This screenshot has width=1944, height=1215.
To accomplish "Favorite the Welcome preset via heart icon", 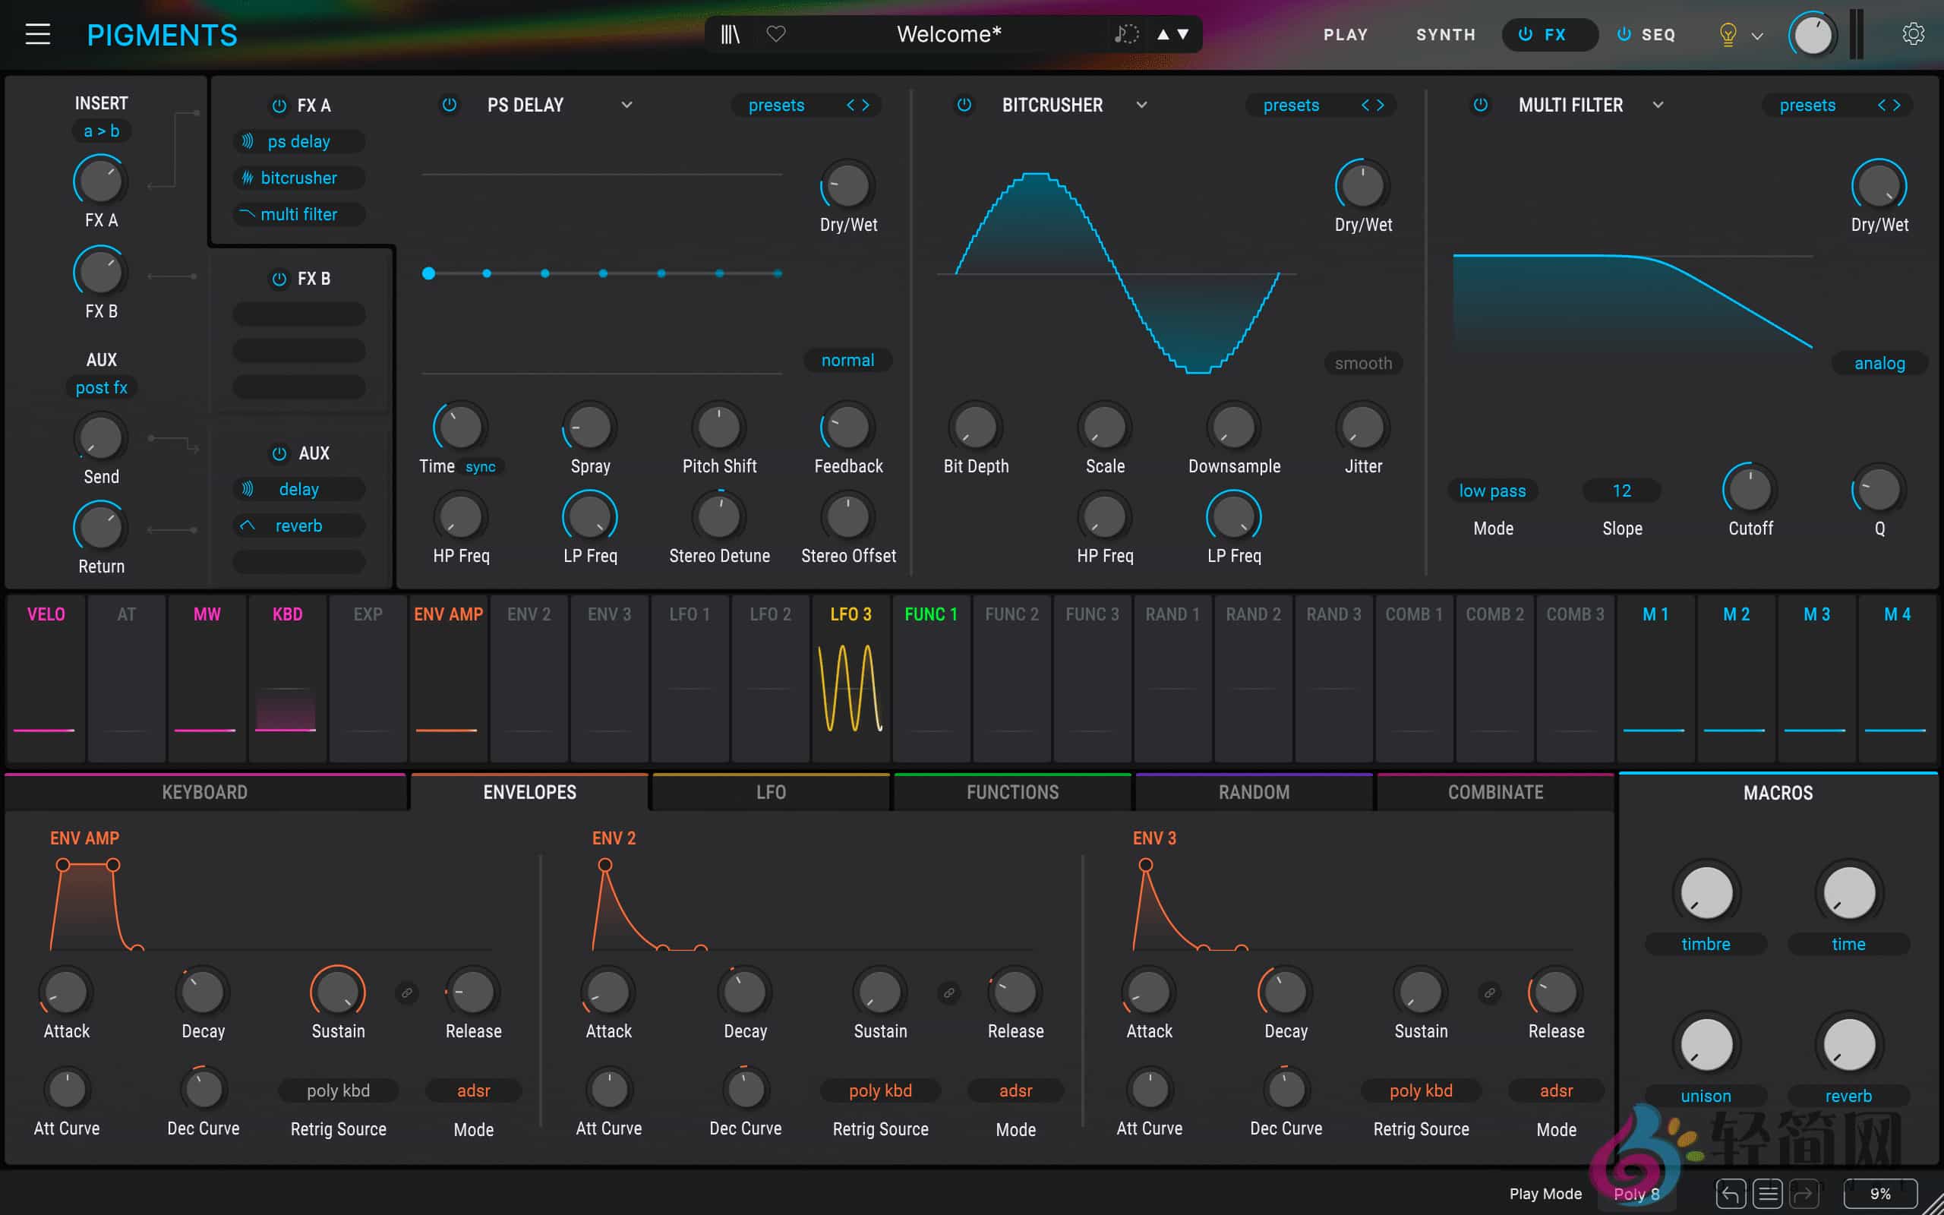I will click(x=775, y=33).
